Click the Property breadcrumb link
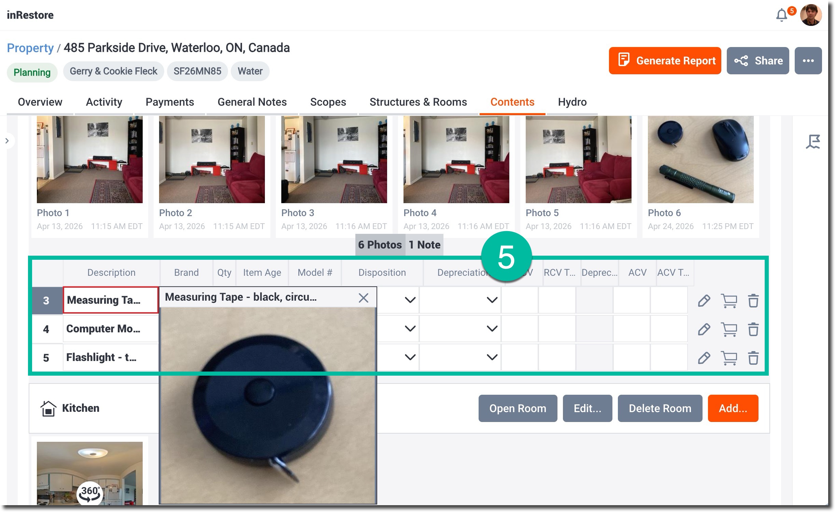Viewport: 835px width, 512px height. (30, 48)
